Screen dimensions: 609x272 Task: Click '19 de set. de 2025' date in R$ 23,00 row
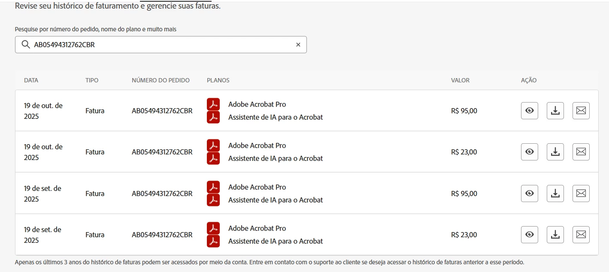pos(42,235)
